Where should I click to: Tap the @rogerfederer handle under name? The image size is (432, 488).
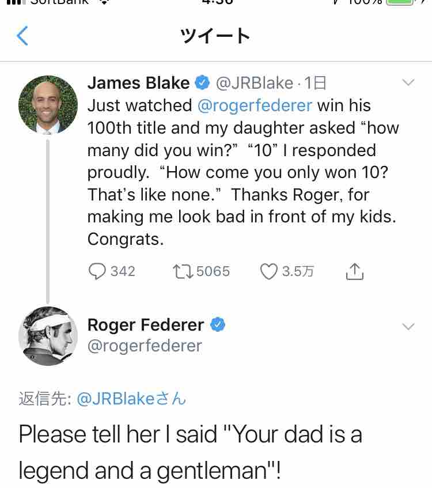click(145, 346)
